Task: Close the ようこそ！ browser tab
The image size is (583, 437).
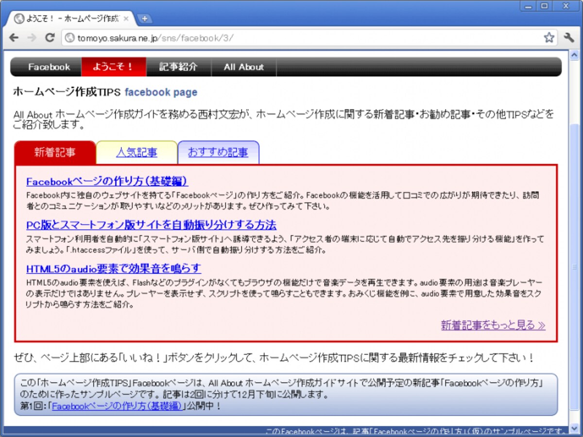Action: [x=126, y=19]
